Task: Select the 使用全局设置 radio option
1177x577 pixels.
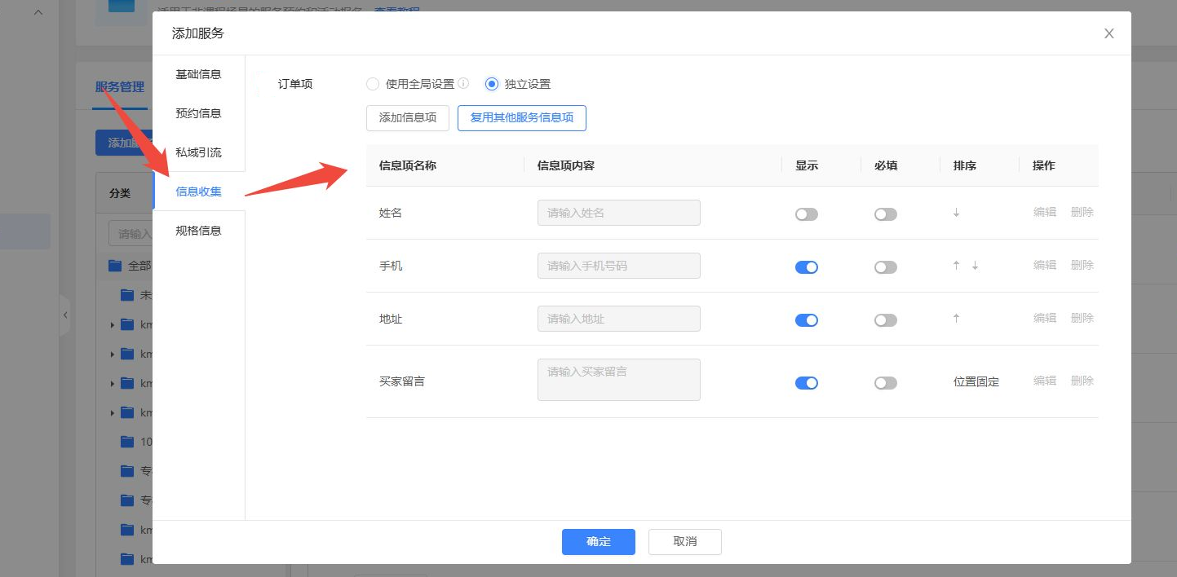Action: point(373,84)
